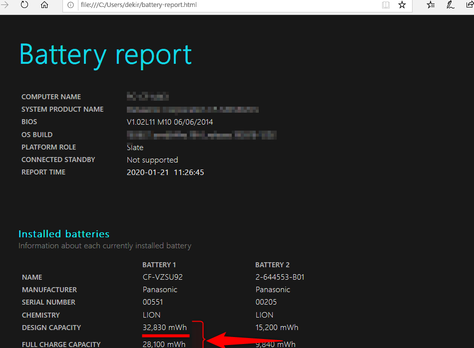This screenshot has height=348, width=474.
Task: Add notes with the pen icon
Action: click(450, 5)
